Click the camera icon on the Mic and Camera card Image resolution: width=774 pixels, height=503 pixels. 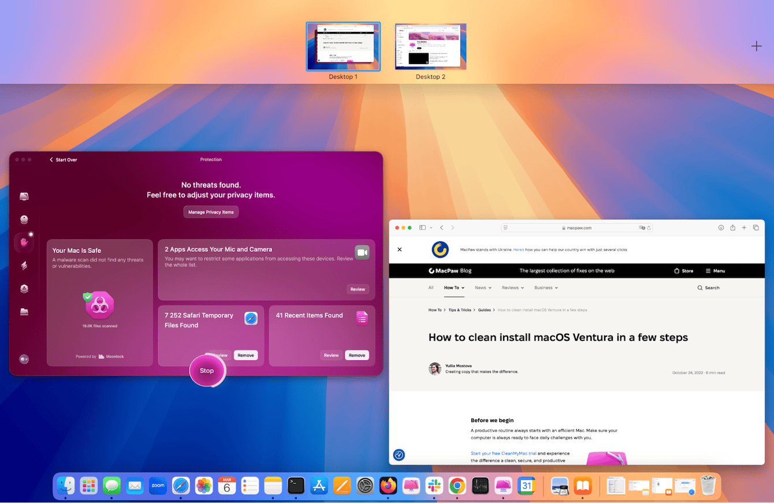362,252
